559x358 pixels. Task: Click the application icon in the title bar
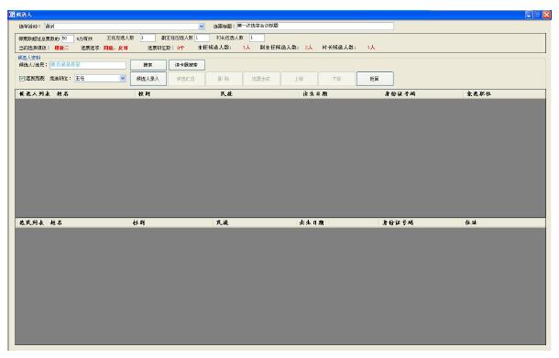[x=12, y=15]
